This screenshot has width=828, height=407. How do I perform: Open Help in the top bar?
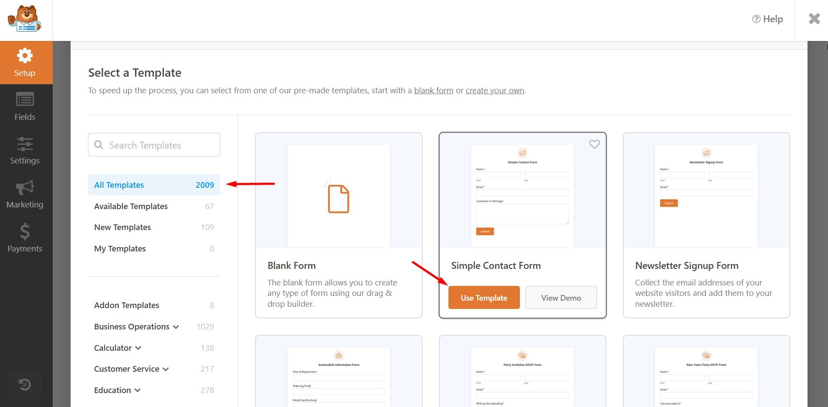pos(767,19)
